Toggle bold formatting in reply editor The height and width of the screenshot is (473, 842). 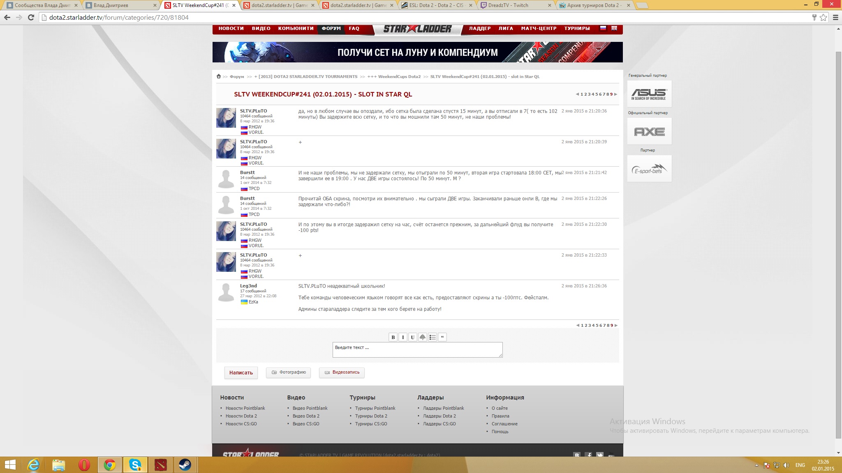(393, 337)
